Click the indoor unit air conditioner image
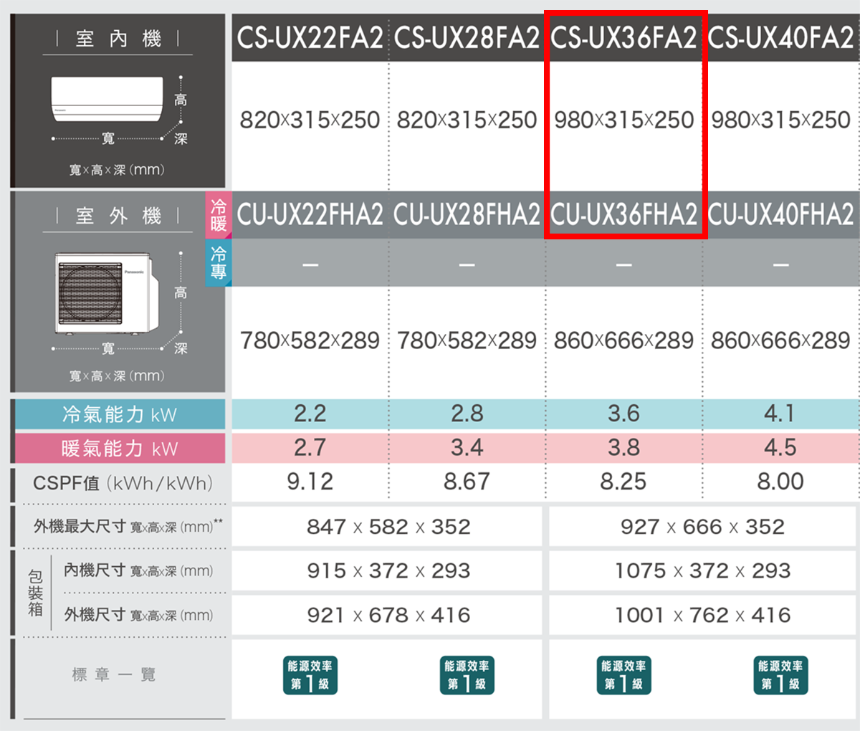Screen dimensions: 860x731 (107, 99)
